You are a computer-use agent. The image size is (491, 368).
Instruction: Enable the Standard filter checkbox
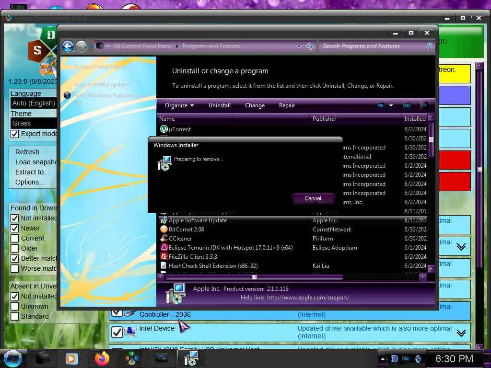[x=14, y=316]
